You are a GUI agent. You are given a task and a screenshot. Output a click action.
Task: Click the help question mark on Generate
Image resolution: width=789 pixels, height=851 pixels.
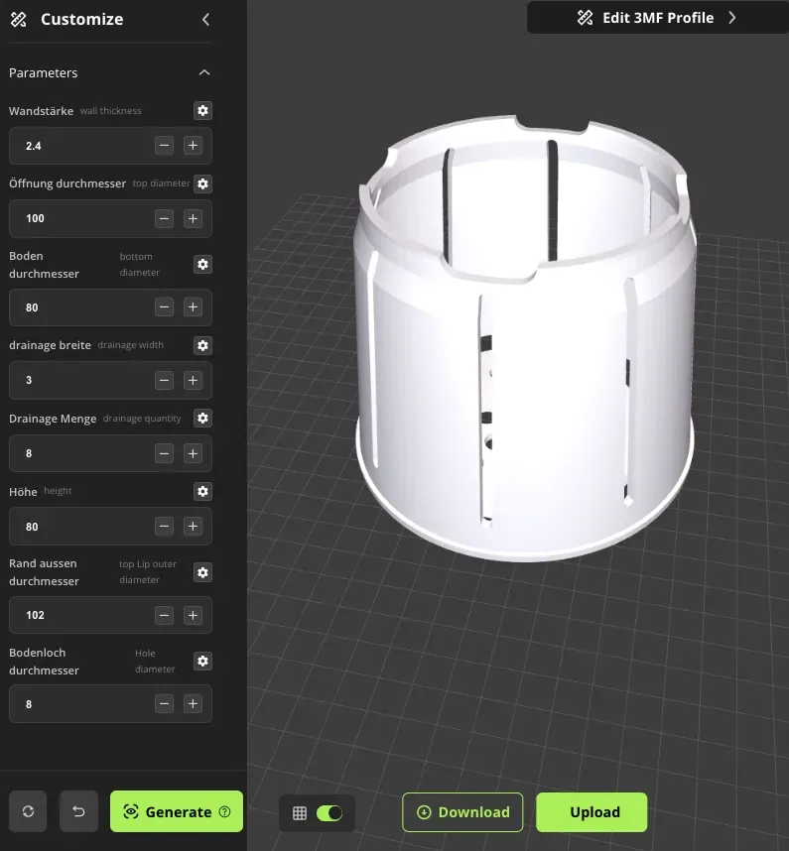tap(225, 811)
